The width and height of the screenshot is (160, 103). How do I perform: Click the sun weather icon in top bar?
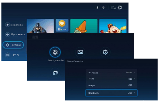tap(120, 8)
